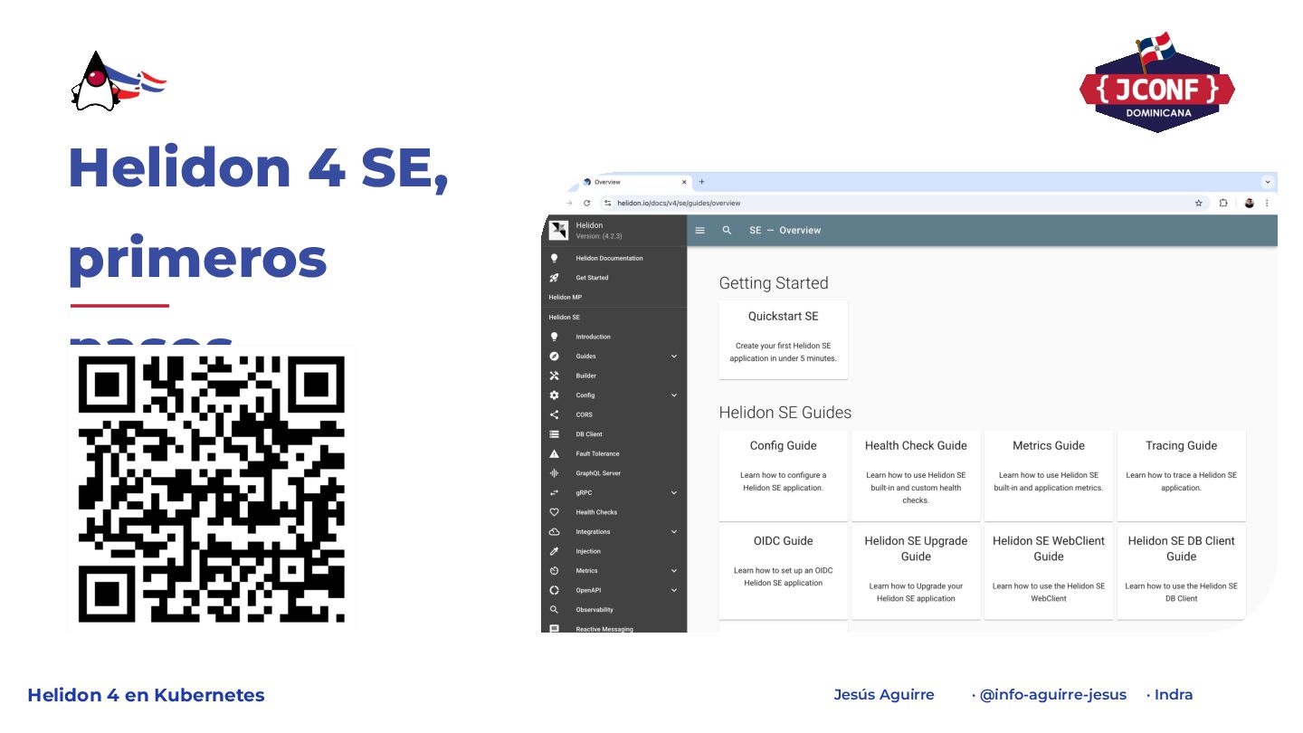Screen dimensions: 1303x733
Task: Click the 'Getting Started' heading
Action: 774,283
